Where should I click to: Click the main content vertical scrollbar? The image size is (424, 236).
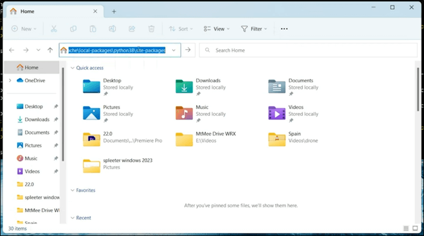tap(418, 89)
